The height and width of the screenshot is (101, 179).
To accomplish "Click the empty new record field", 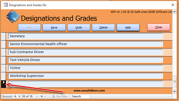I will click(85, 84).
